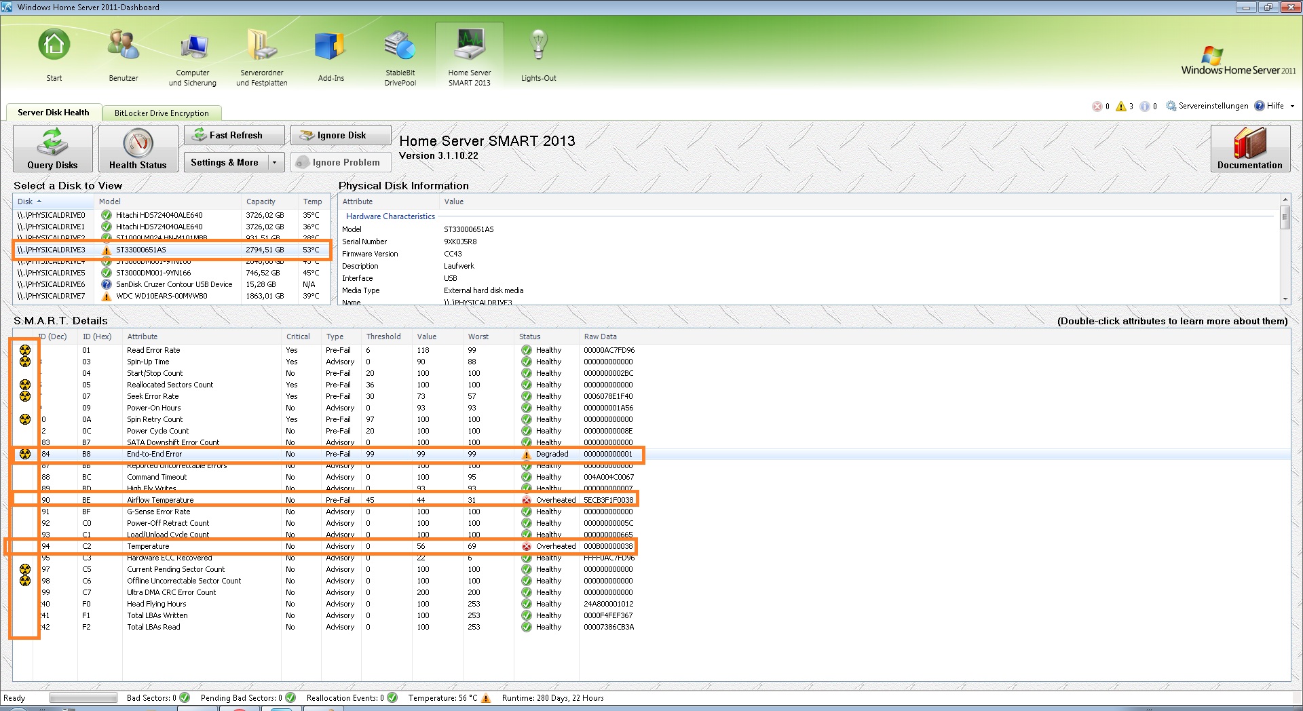
Task: Click the Query Disks button
Action: point(52,149)
